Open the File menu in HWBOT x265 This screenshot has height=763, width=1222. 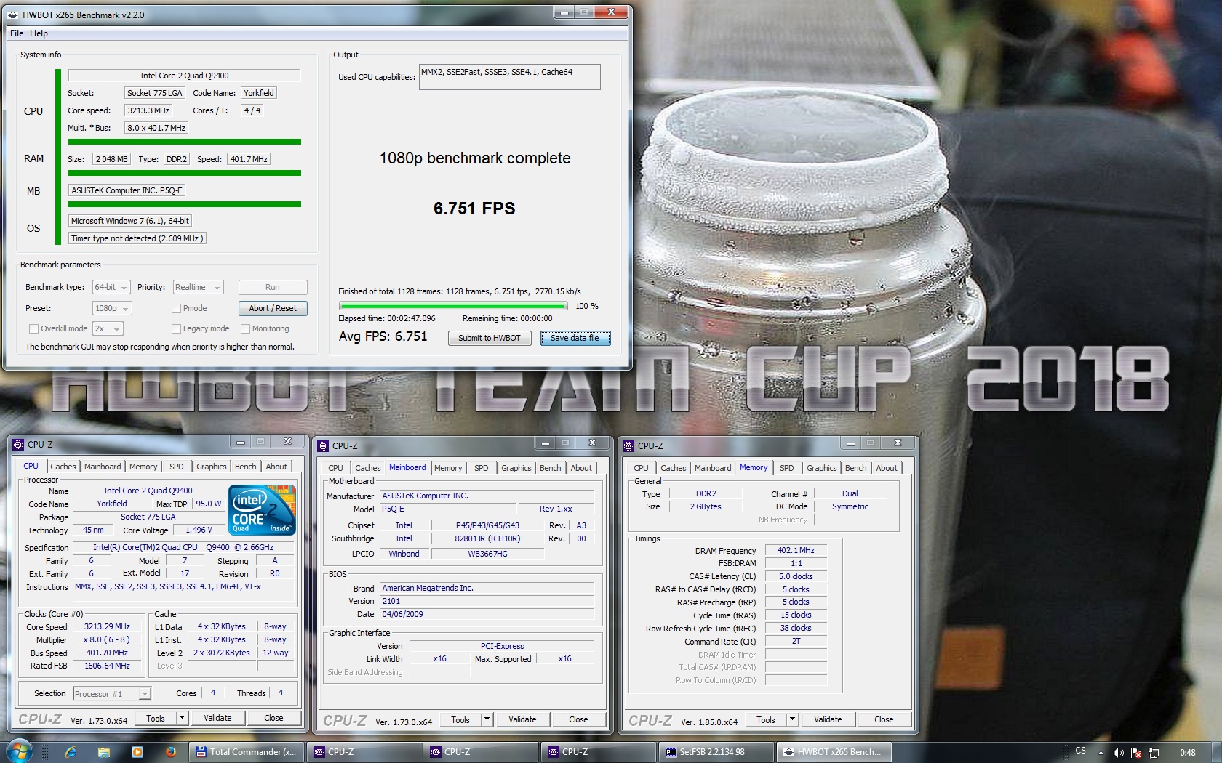point(17,33)
